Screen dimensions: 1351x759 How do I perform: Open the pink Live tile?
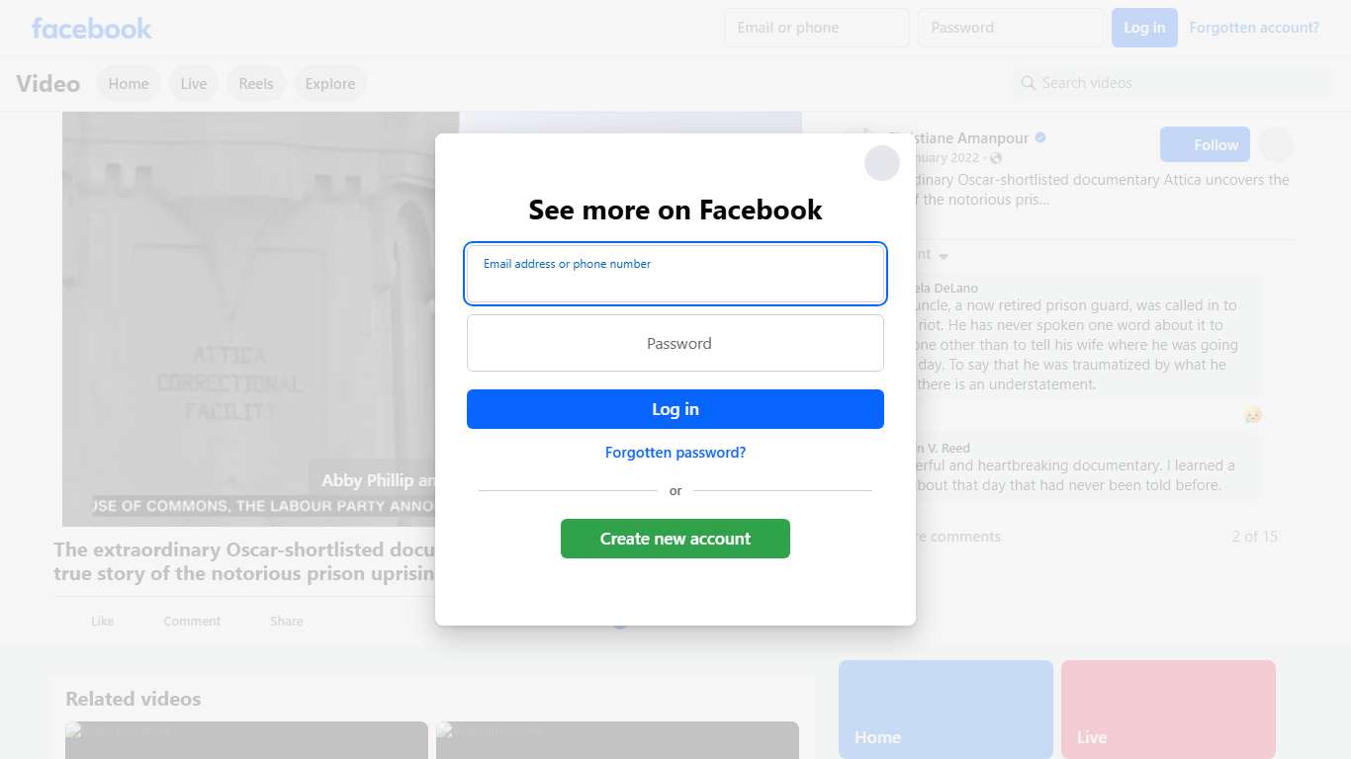pyautogui.click(x=1168, y=710)
